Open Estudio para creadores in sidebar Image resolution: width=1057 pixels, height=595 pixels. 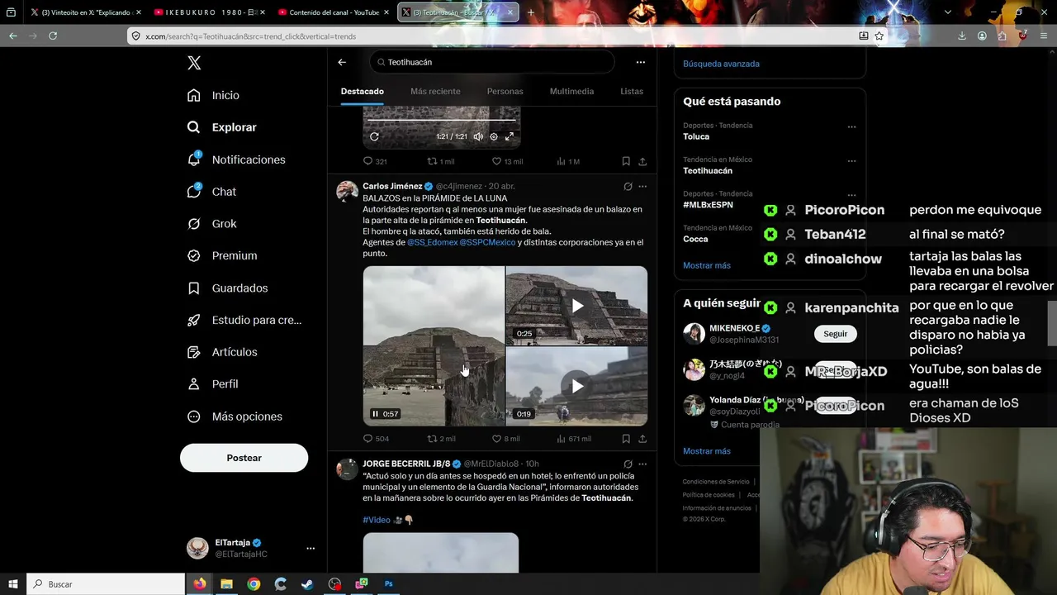coord(244,320)
